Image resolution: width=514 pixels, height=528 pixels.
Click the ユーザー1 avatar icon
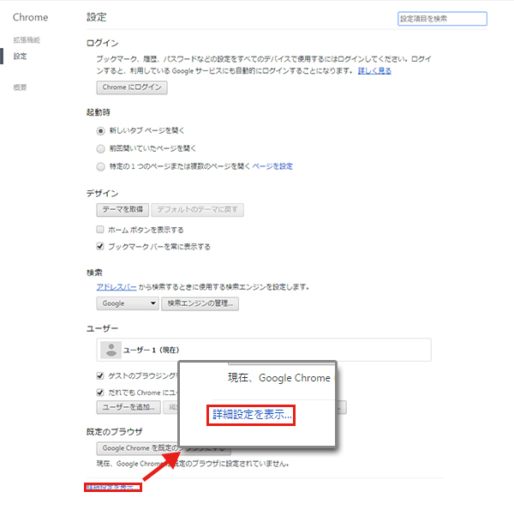(110, 350)
